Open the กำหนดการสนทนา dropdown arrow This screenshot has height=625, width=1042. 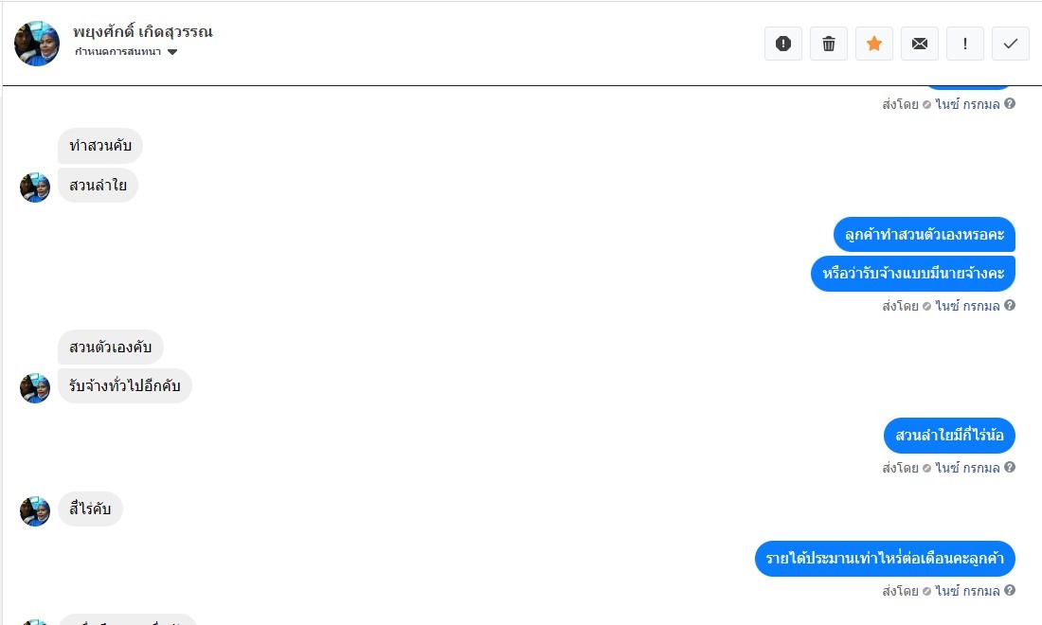(171, 52)
